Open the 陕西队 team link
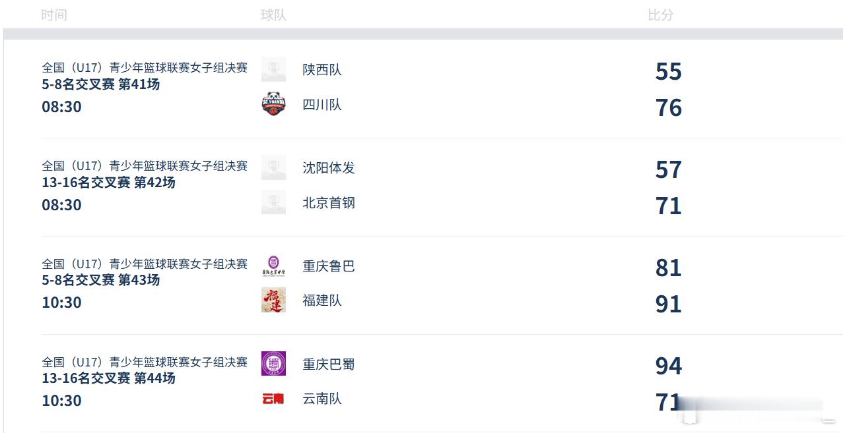 [x=322, y=70]
